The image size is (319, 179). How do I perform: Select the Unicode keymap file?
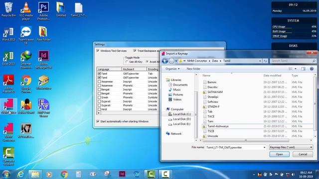point(213,136)
